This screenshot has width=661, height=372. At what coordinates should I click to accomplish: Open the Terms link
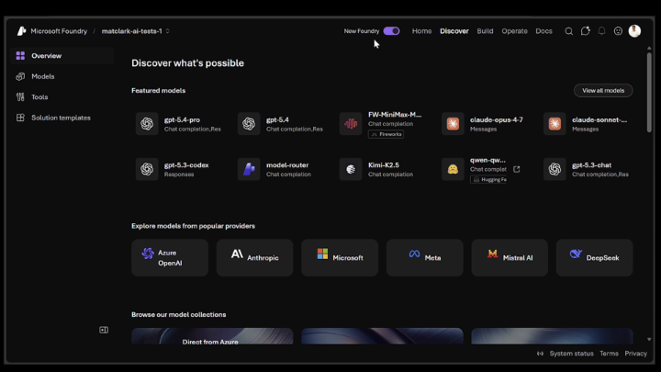(x=610, y=354)
